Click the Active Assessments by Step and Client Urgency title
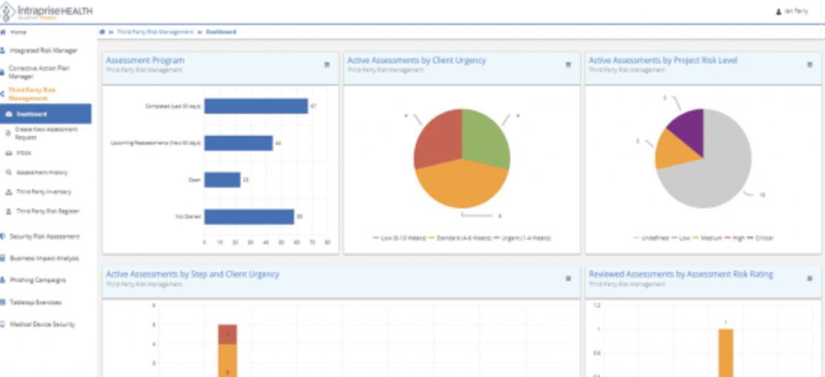This screenshot has height=377, width=825. [x=193, y=274]
